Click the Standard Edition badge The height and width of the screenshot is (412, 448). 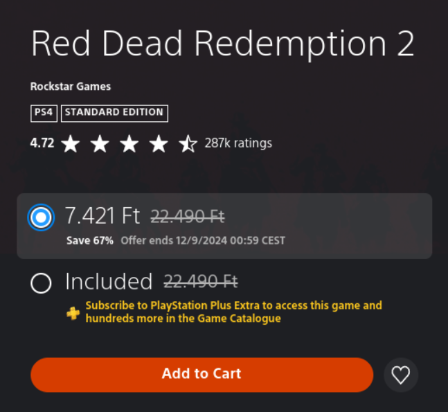[x=114, y=113]
